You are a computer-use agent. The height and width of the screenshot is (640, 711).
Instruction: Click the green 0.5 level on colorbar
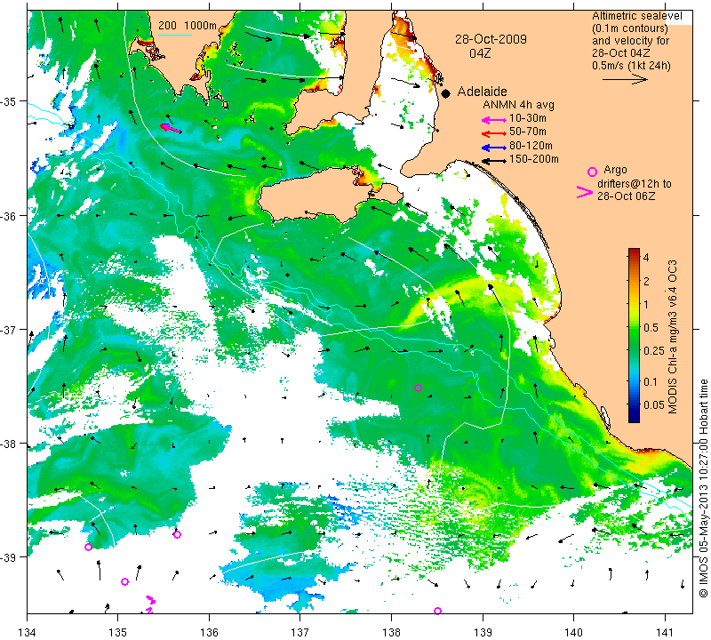coord(634,327)
